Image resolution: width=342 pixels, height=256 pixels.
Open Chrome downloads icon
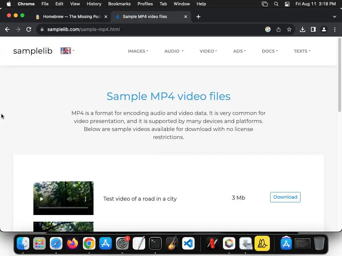click(302, 29)
